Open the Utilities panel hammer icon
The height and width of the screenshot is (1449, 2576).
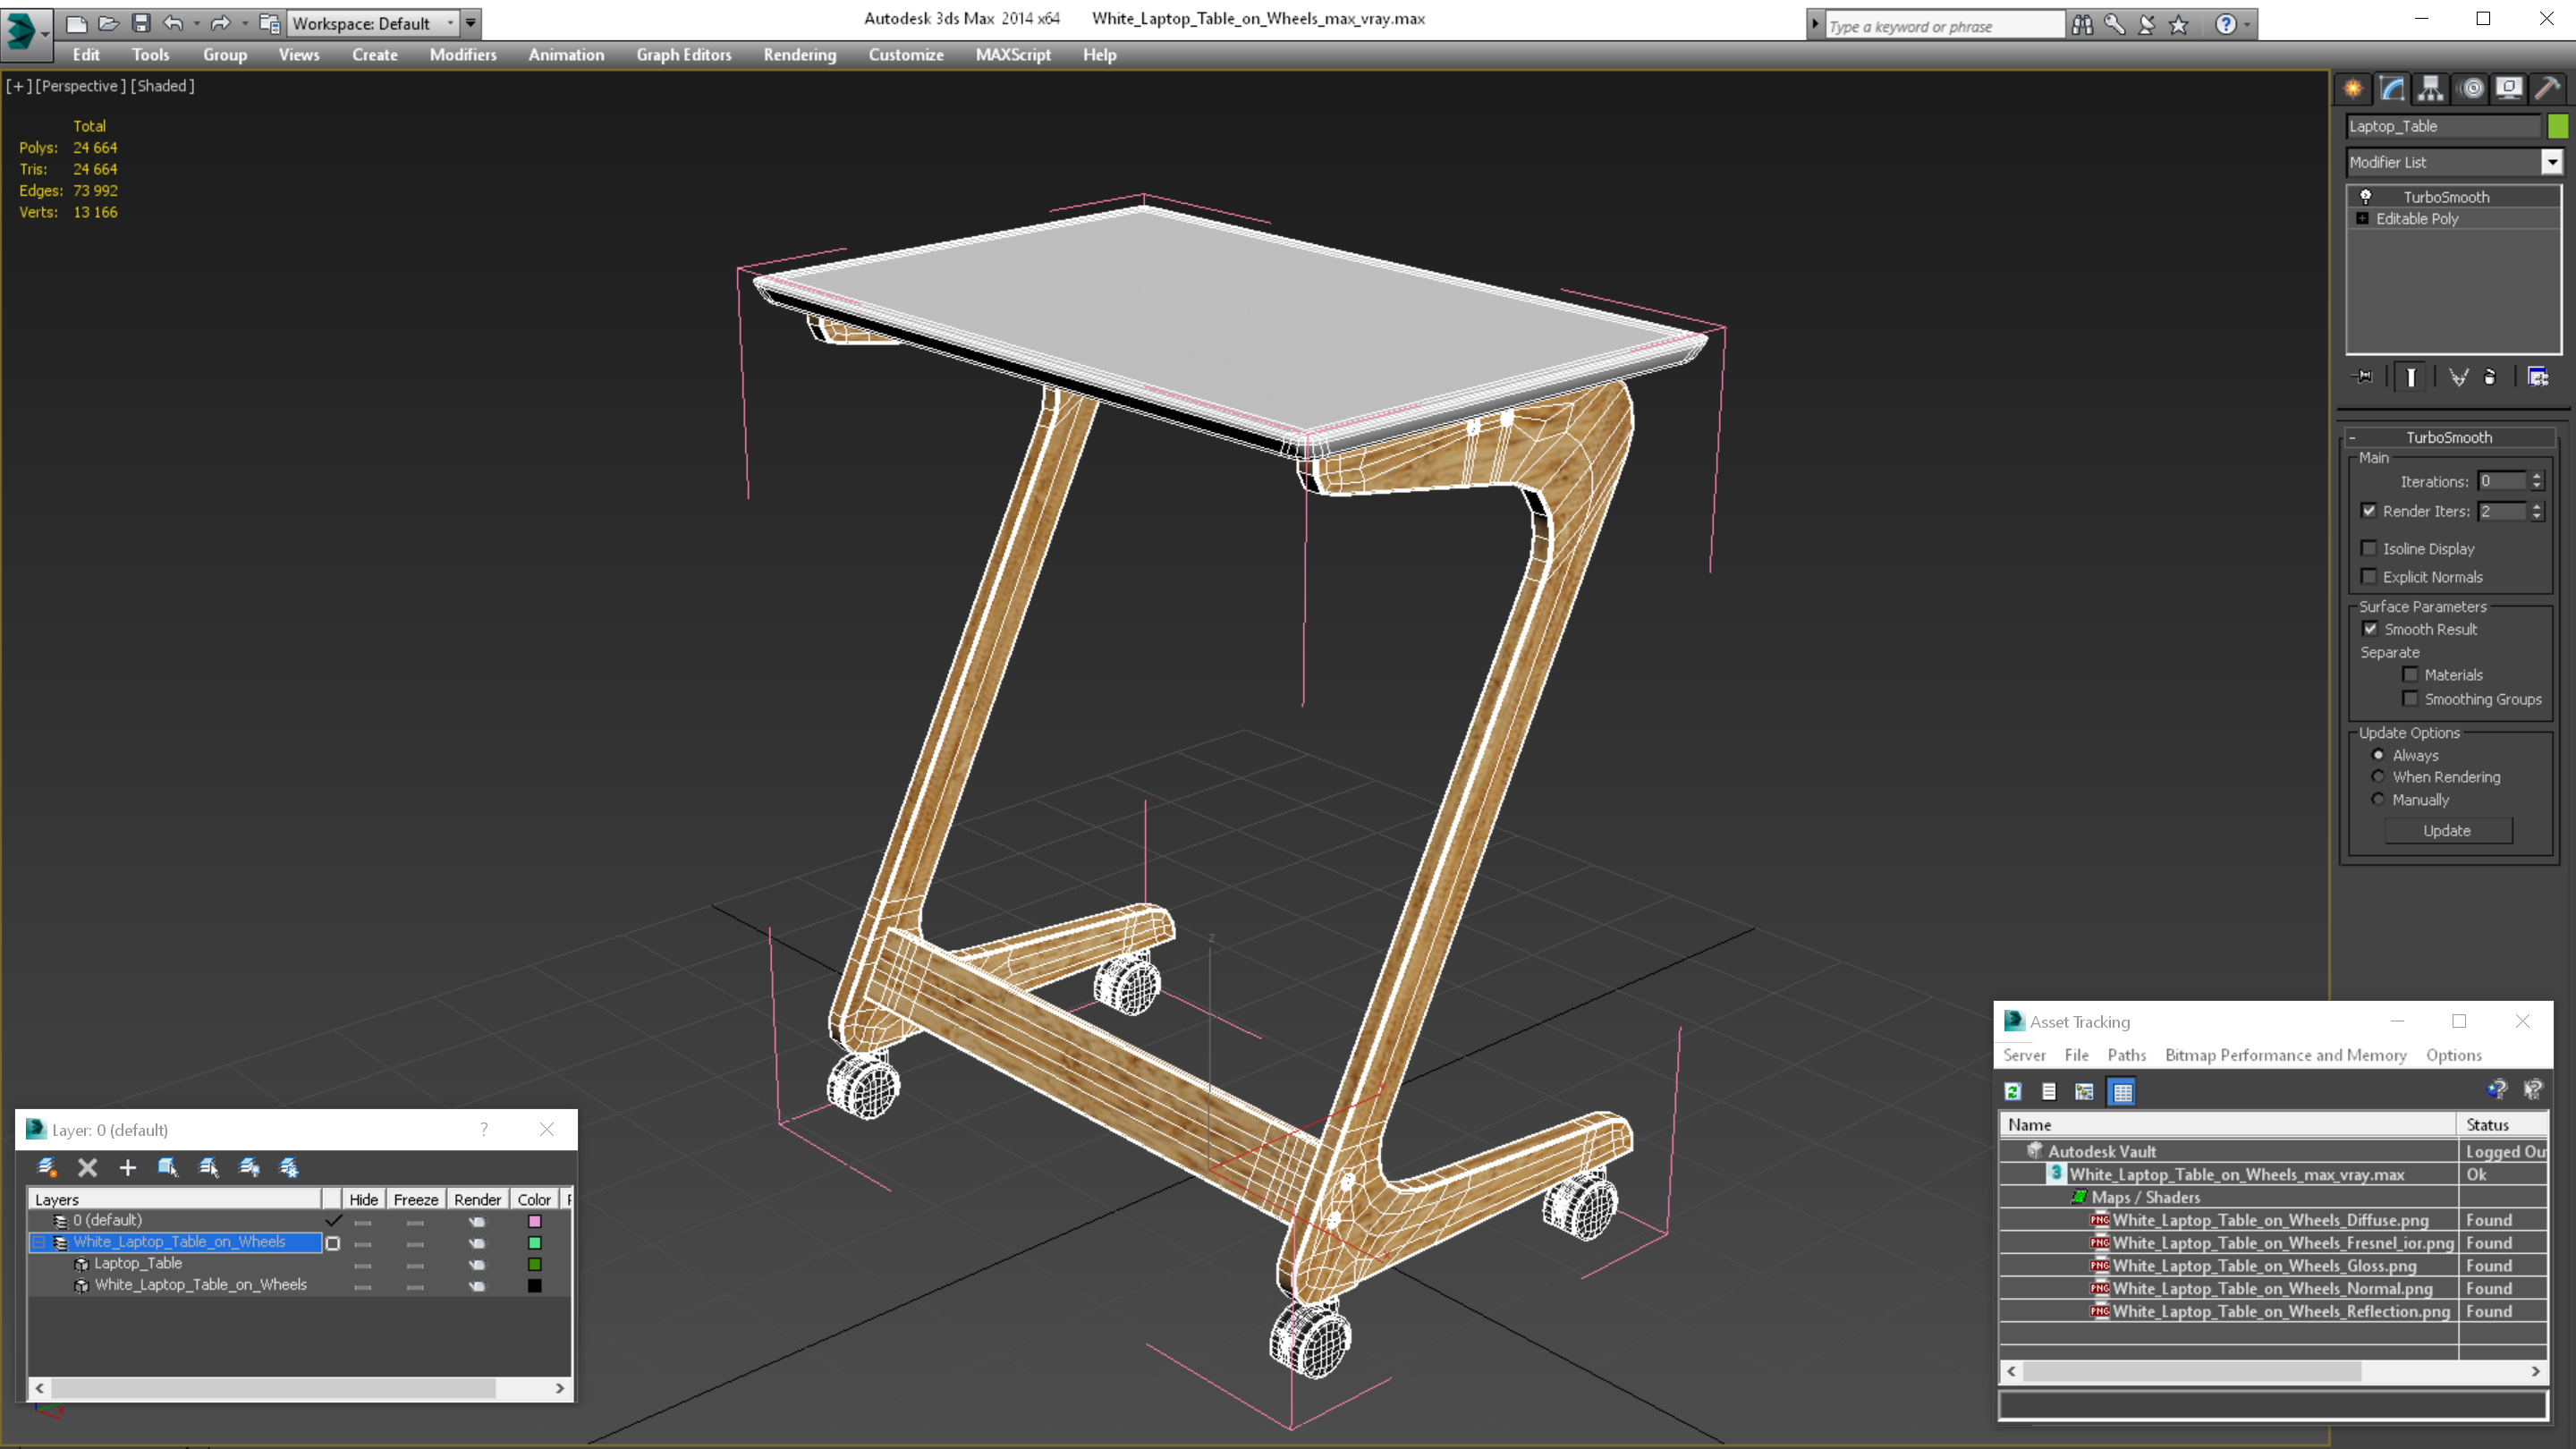(x=2547, y=89)
